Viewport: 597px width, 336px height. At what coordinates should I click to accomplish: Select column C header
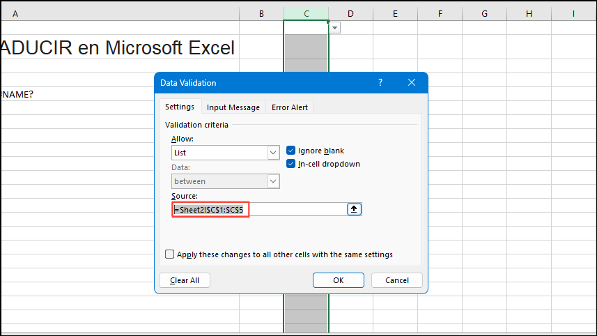point(306,14)
